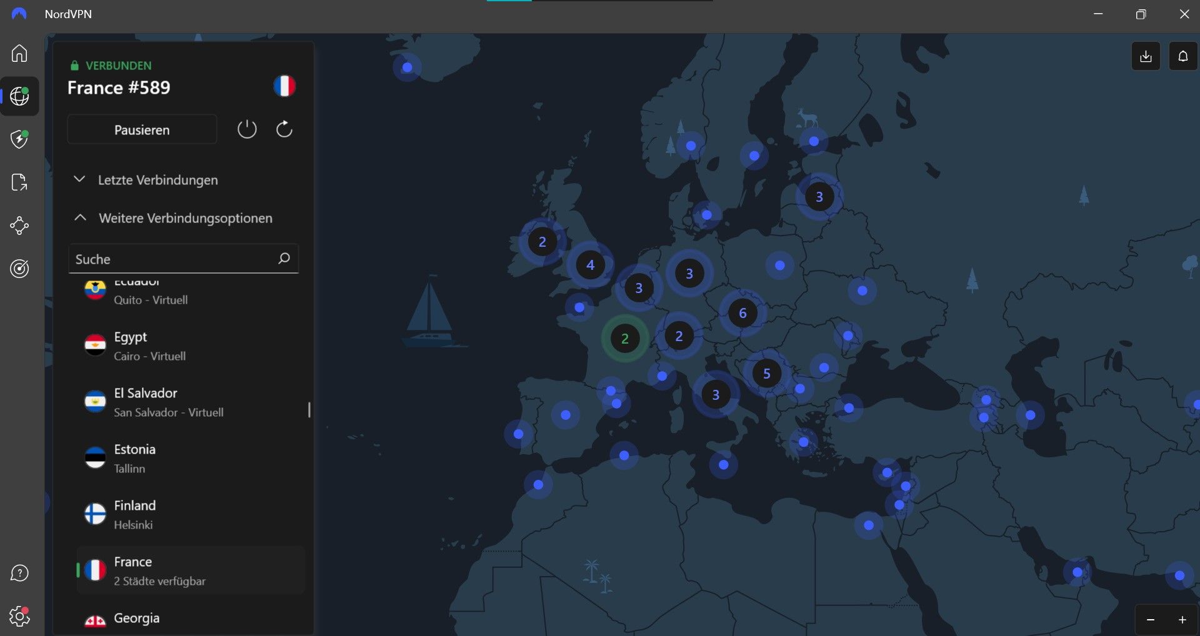Click the Belgium cluster marker showing 3
This screenshot has width=1200, height=636.
click(638, 288)
